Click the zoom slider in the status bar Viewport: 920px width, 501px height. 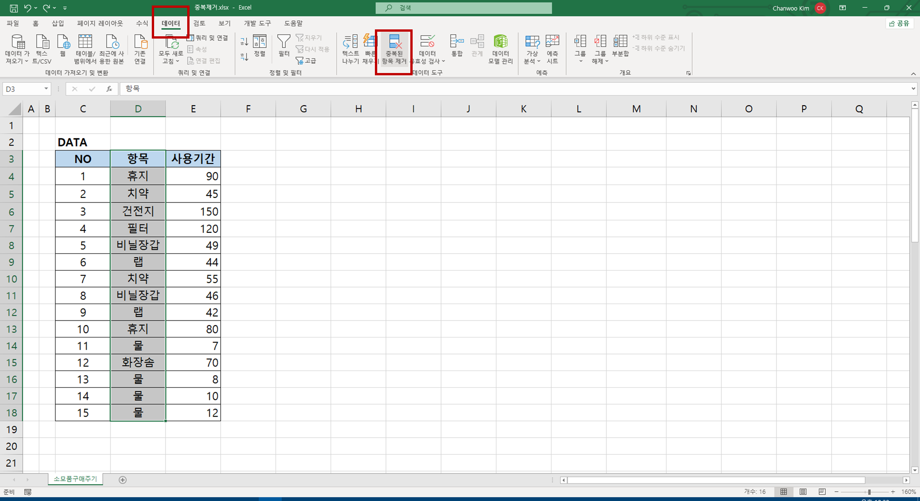click(869, 492)
